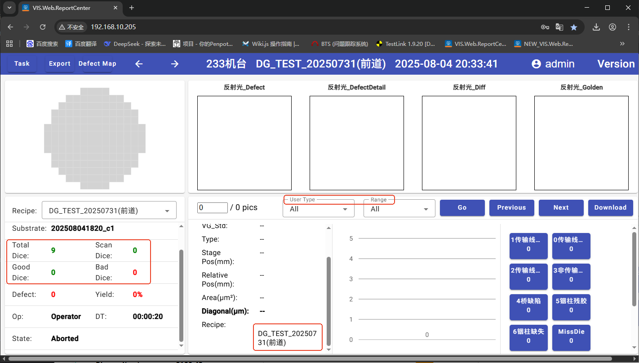
Task: Click the translate page icon
Action: click(559, 27)
